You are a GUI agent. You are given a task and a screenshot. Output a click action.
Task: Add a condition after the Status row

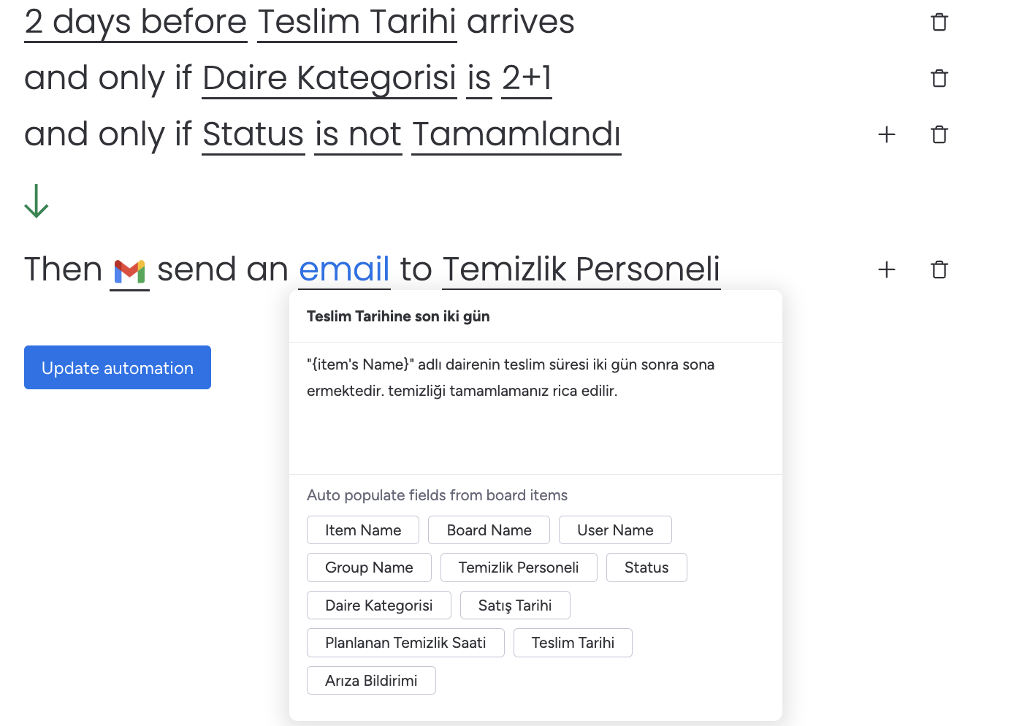click(887, 134)
